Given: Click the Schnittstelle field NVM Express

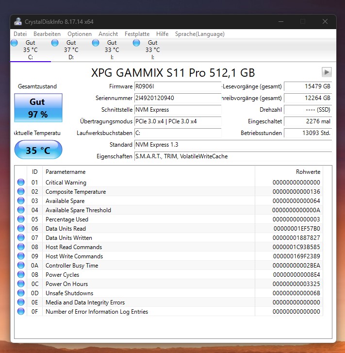Looking at the screenshot, I should pos(178,110).
